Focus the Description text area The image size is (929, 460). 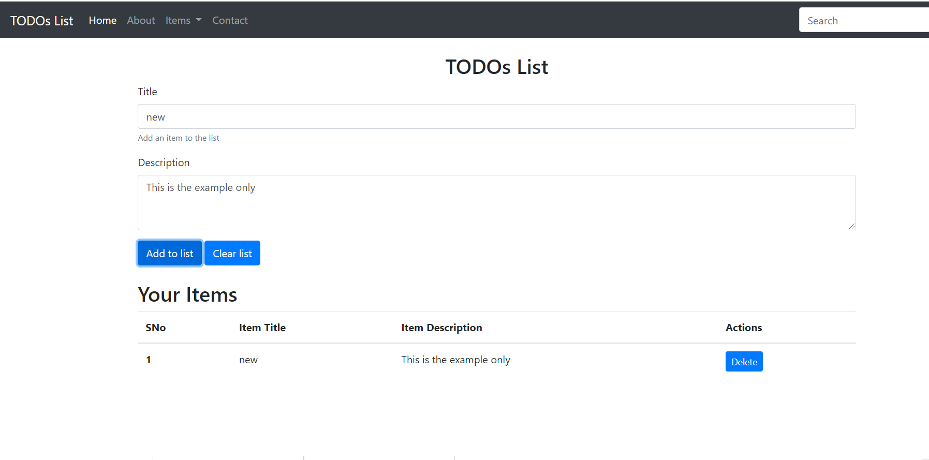pos(496,202)
